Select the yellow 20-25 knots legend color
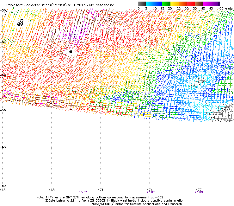 pos(175,4)
